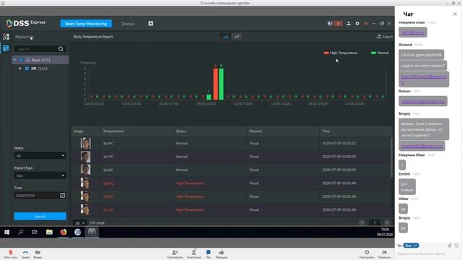The width and height of the screenshot is (462, 260).
Task: Click the red network status icon
Action: point(366,23)
